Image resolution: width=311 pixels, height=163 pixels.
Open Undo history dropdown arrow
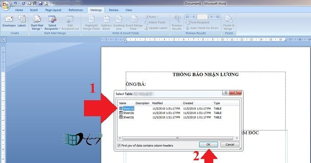19,4
